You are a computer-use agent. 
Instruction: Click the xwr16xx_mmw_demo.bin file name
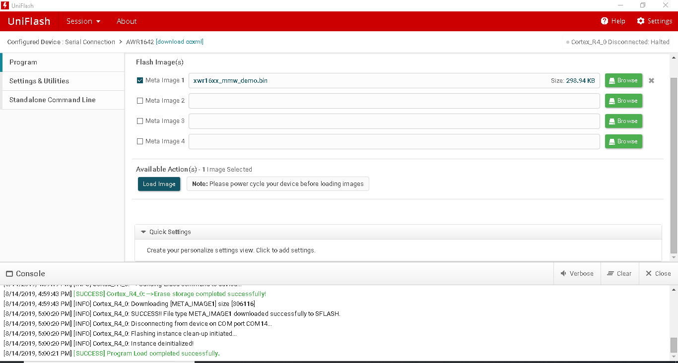[230, 80]
